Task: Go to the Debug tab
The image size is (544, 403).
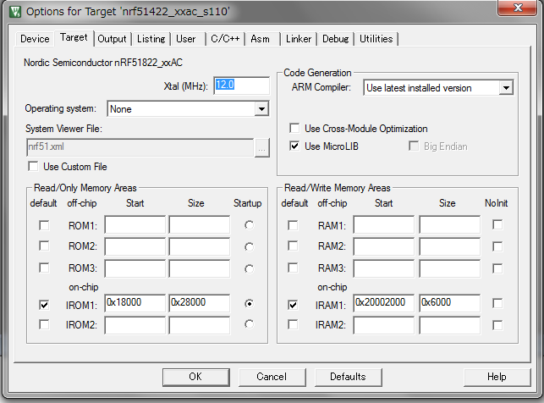Action: click(336, 39)
